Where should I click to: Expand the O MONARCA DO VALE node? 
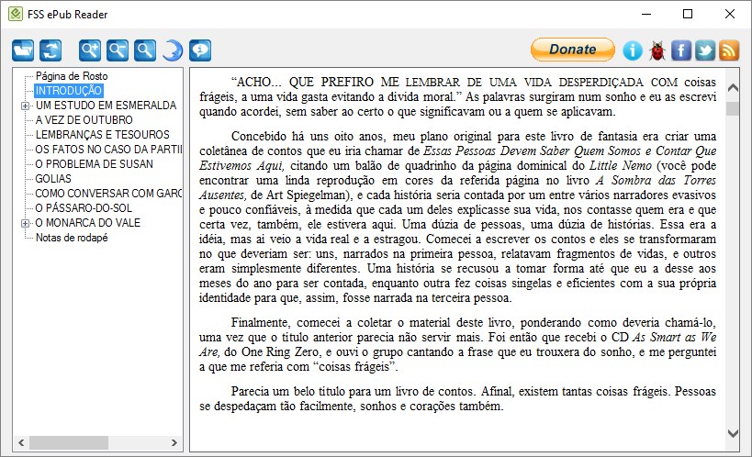click(x=25, y=224)
